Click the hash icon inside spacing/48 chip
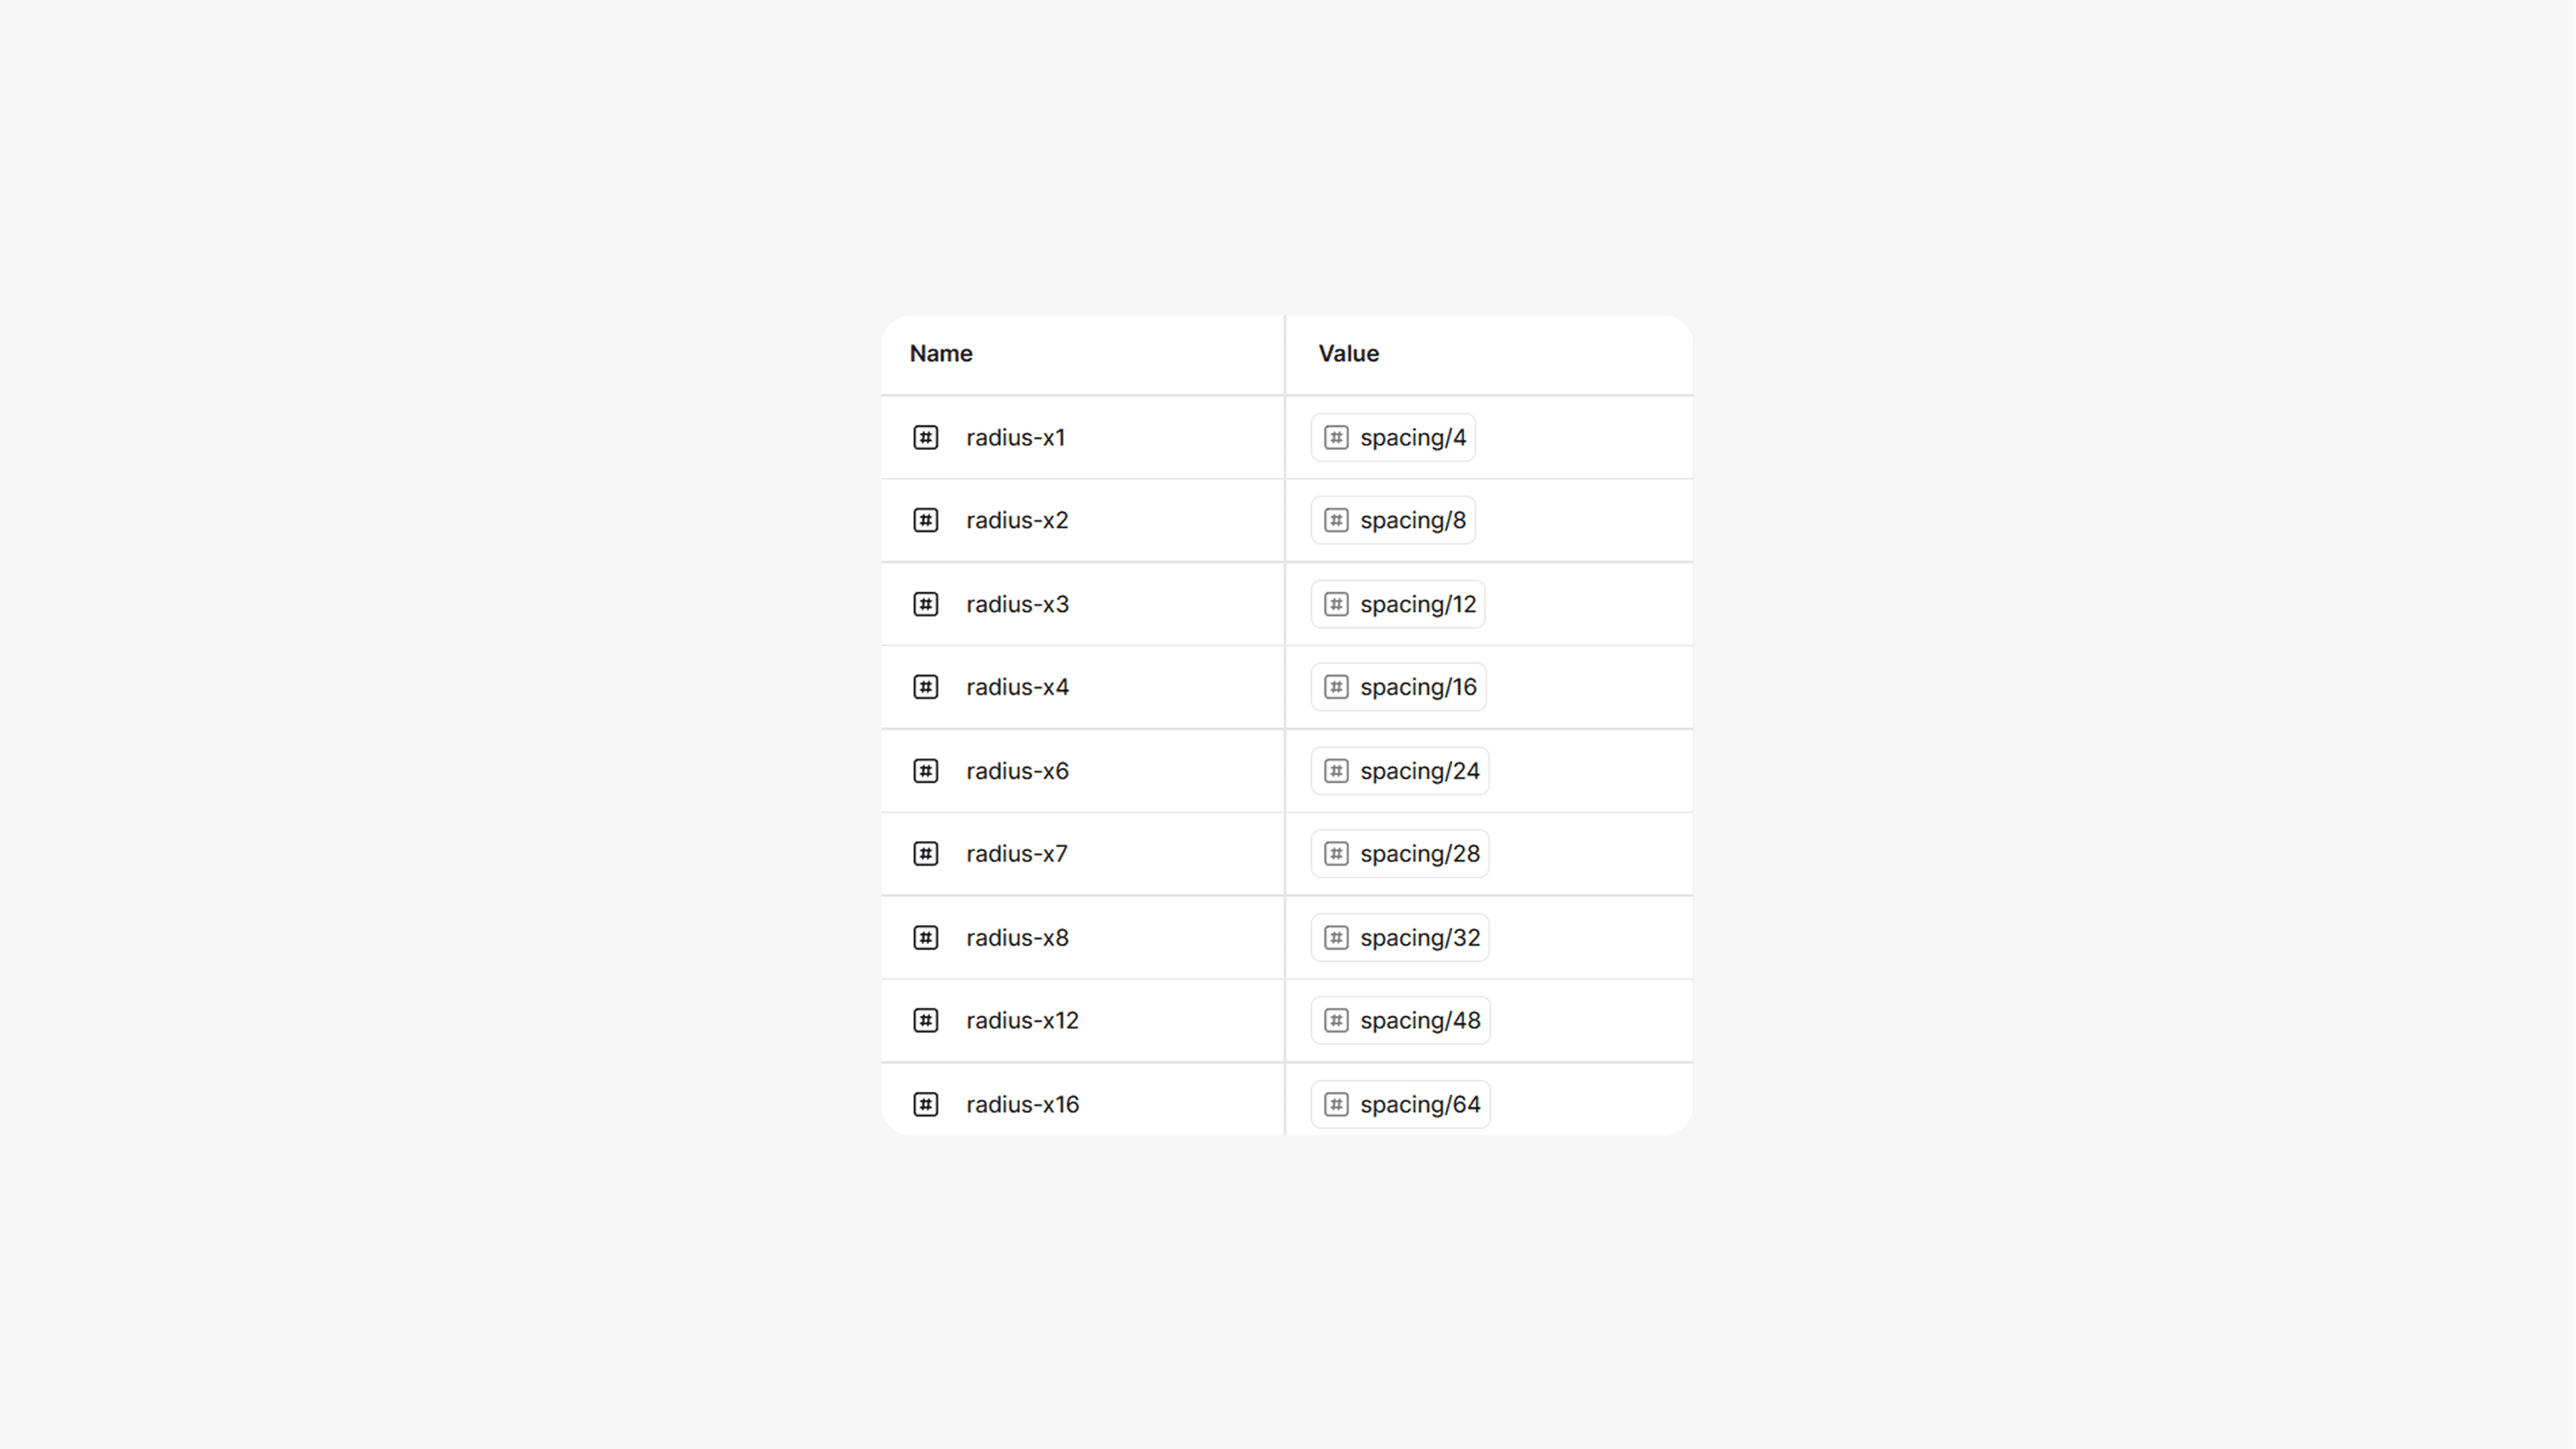Screen dimensions: 2576x1449 (1336, 1021)
